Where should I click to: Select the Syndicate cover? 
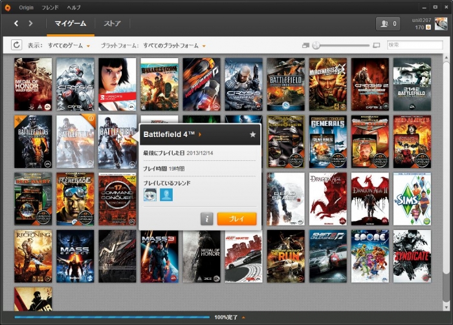click(x=412, y=256)
